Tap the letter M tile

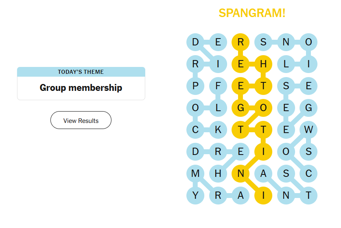point(195,174)
